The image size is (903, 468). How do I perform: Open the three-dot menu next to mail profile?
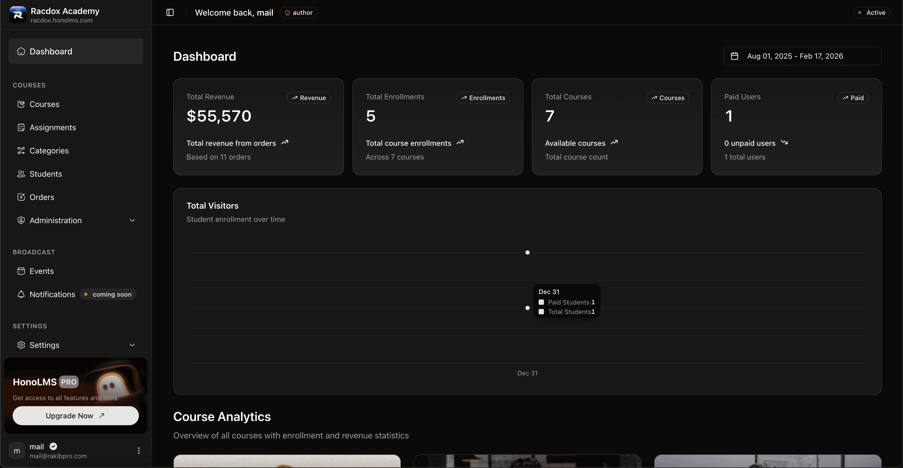tap(139, 451)
